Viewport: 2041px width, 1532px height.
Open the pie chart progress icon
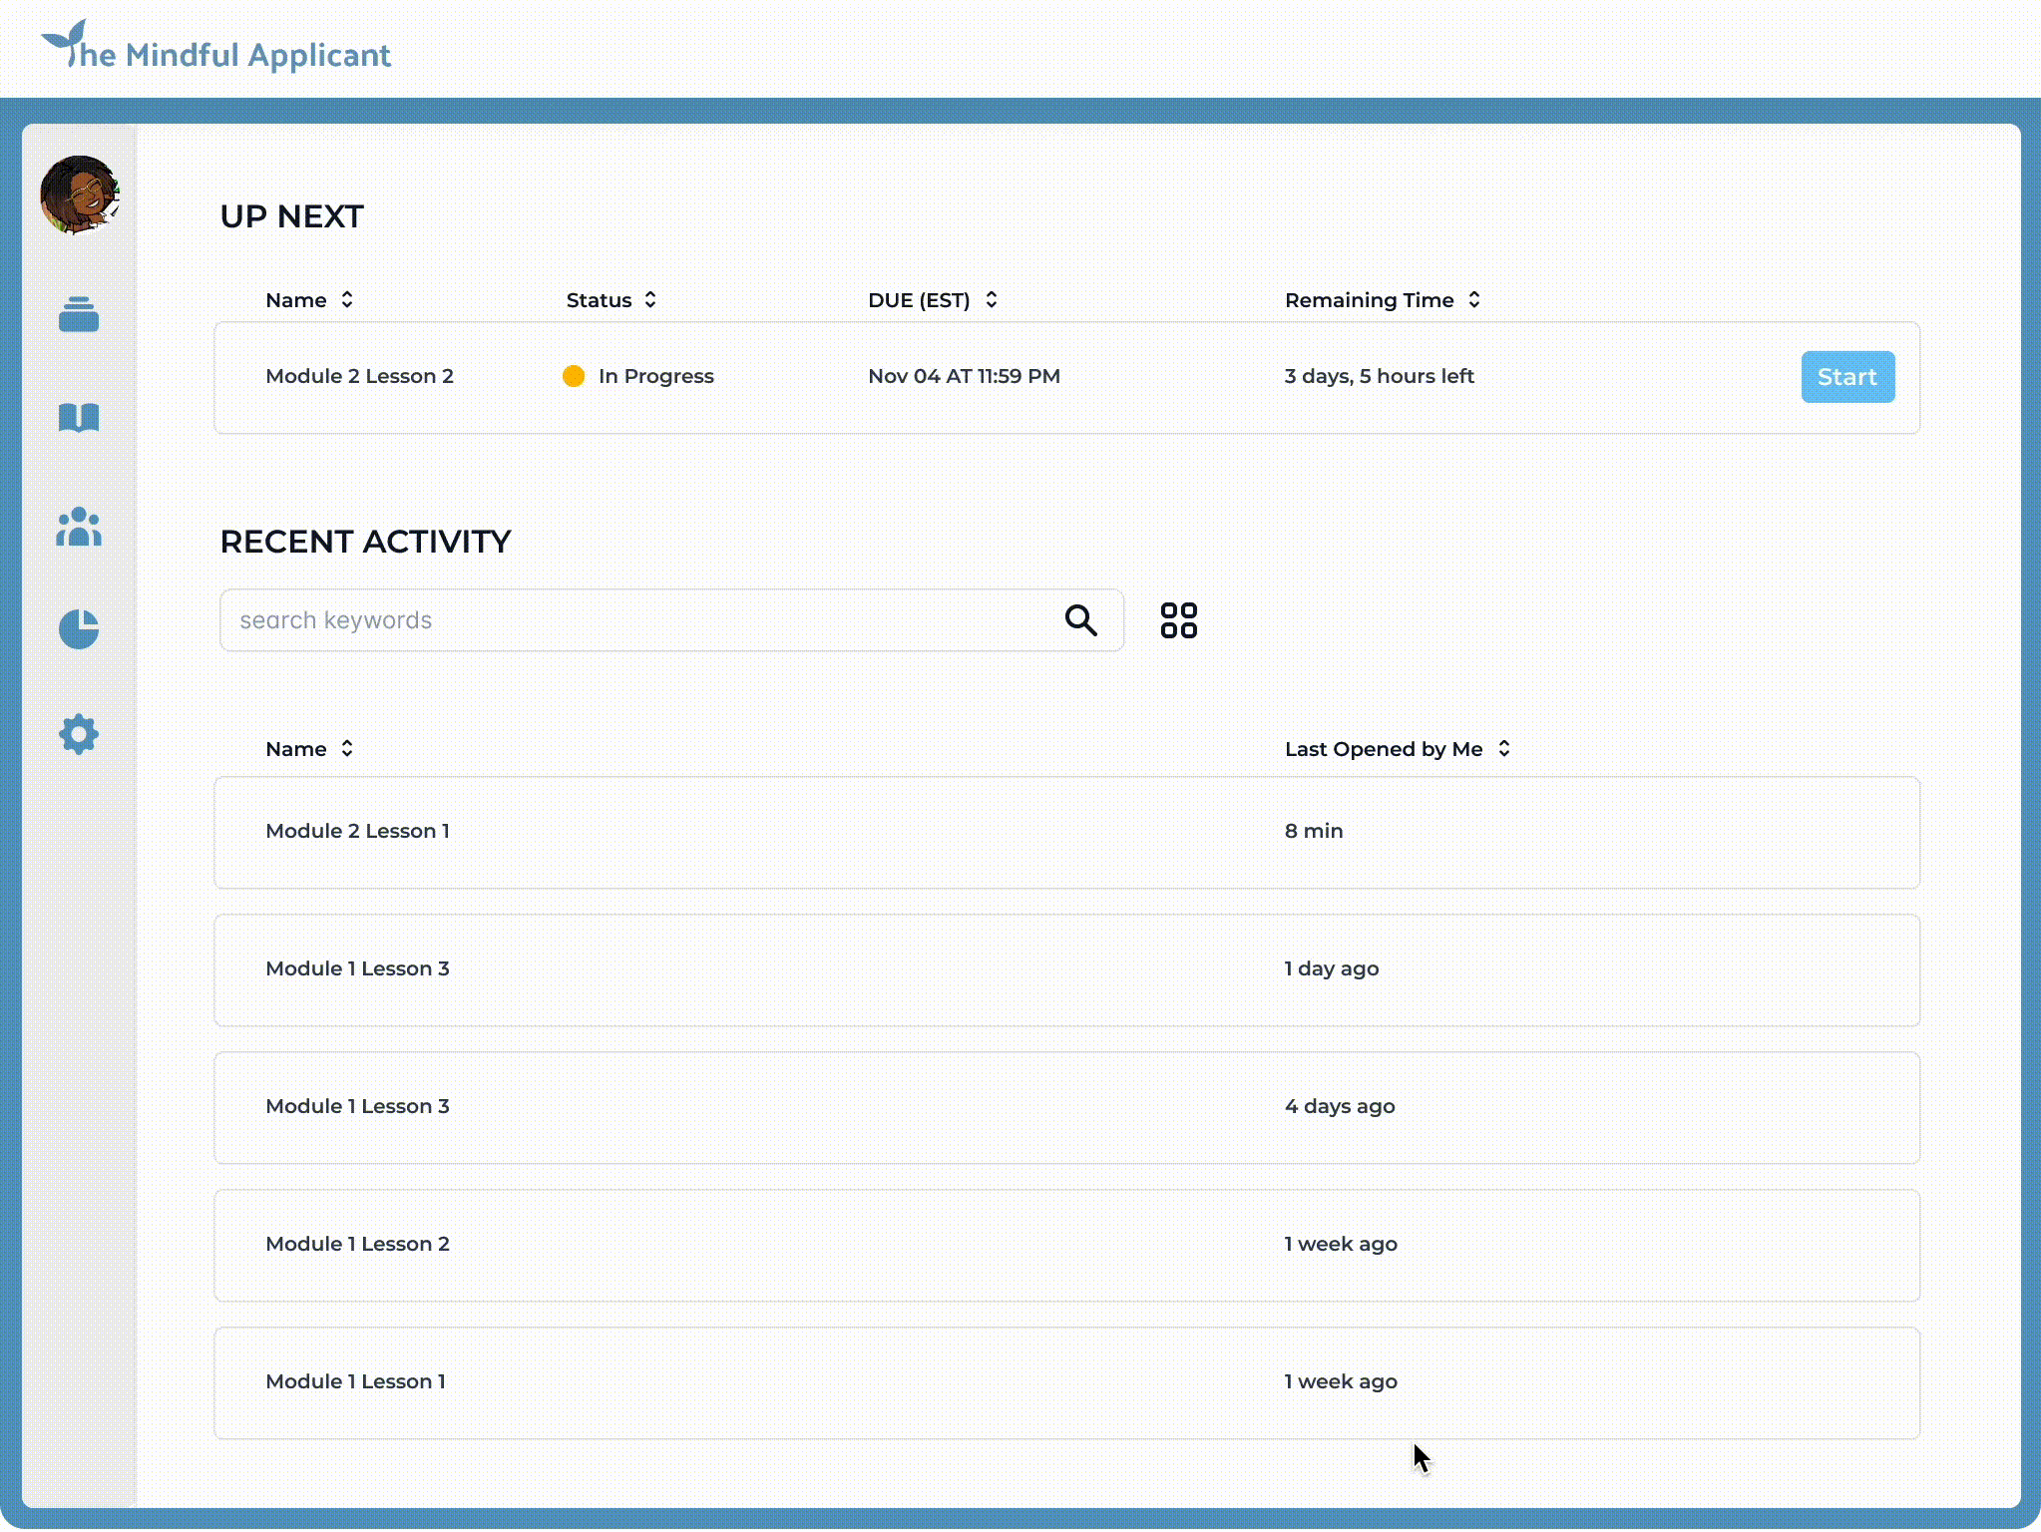coord(79,629)
